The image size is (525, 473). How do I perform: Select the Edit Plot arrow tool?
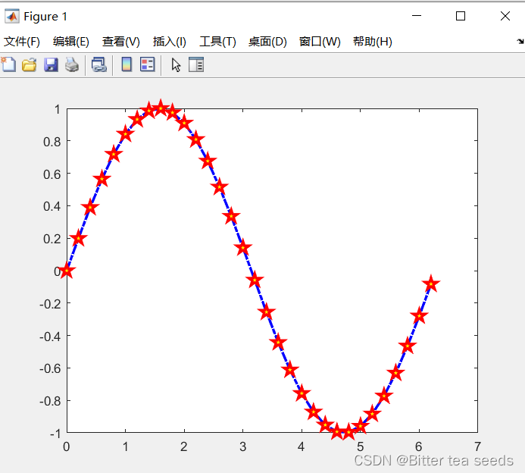tap(176, 64)
